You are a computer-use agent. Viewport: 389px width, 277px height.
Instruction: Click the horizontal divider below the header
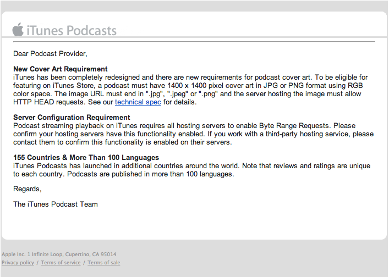coord(194,41)
